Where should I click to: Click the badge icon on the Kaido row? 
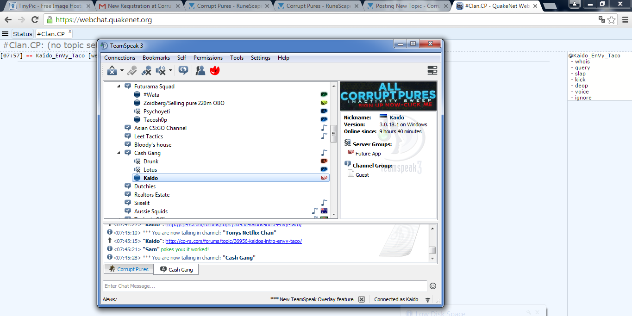coord(324,178)
